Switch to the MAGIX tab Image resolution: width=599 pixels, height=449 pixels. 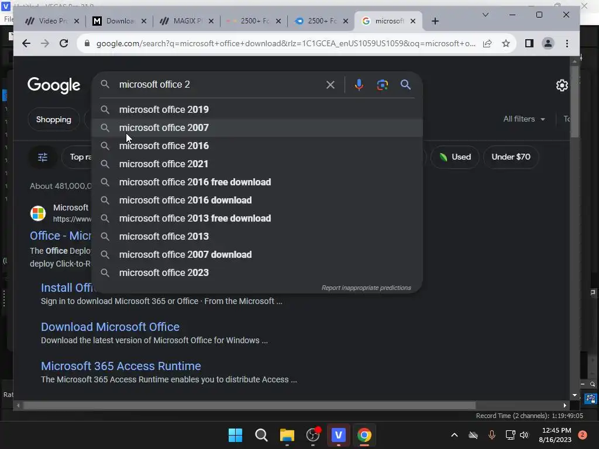pos(187,21)
